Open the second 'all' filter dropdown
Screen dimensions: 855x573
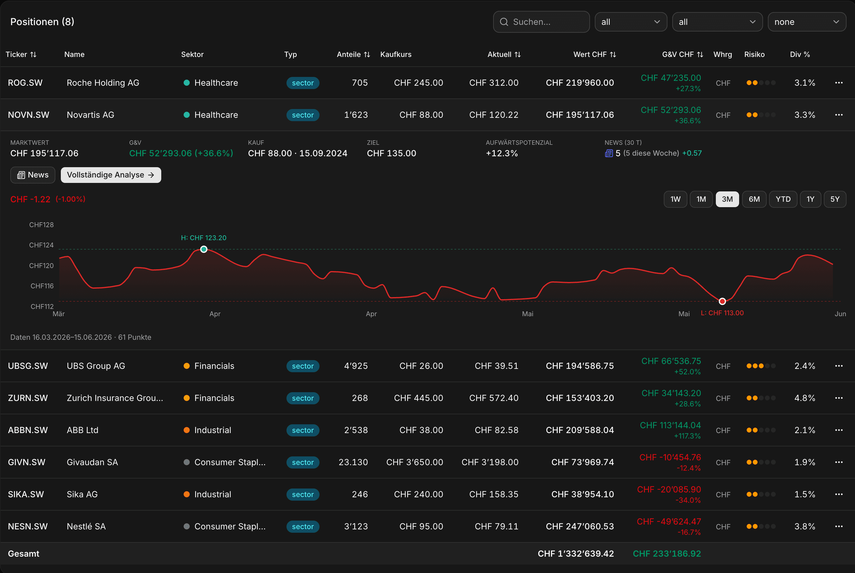click(717, 22)
